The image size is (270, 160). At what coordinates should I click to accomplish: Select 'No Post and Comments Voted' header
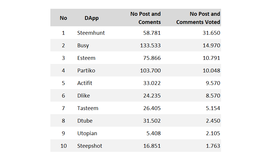(198, 18)
